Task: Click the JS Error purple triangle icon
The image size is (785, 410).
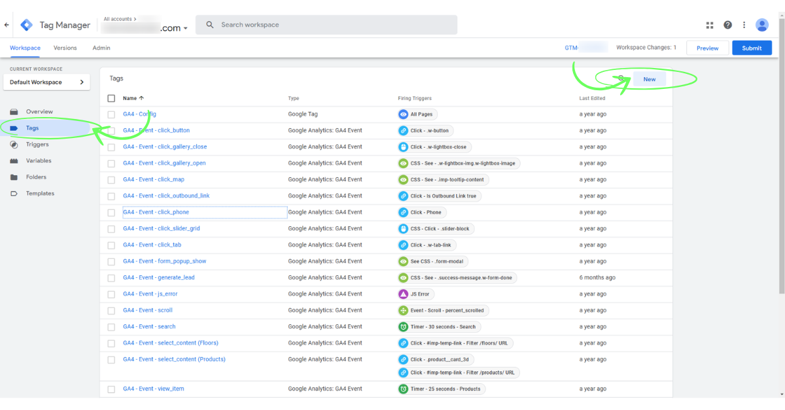Action: (404, 294)
